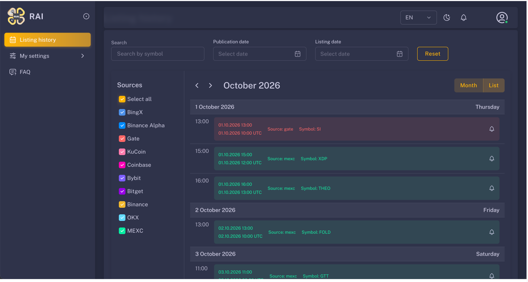Screen dimensions: 528x282
Task: Uncheck the KuCoin source
Action: (122, 152)
